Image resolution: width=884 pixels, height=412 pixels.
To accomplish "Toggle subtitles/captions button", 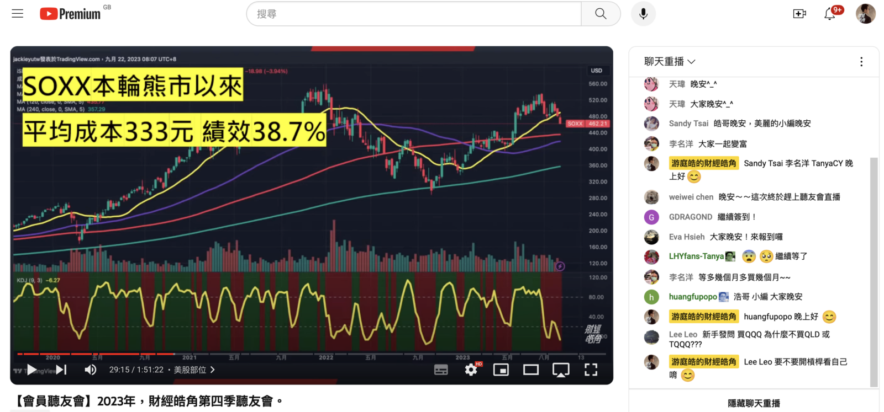I will [x=441, y=370].
